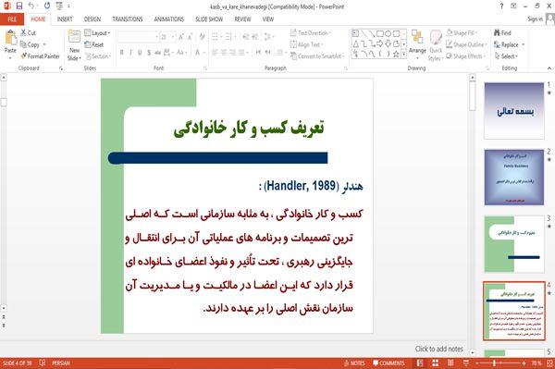Click Convert to SmartArt
This screenshot has height=369, width=555.
(x=317, y=56)
